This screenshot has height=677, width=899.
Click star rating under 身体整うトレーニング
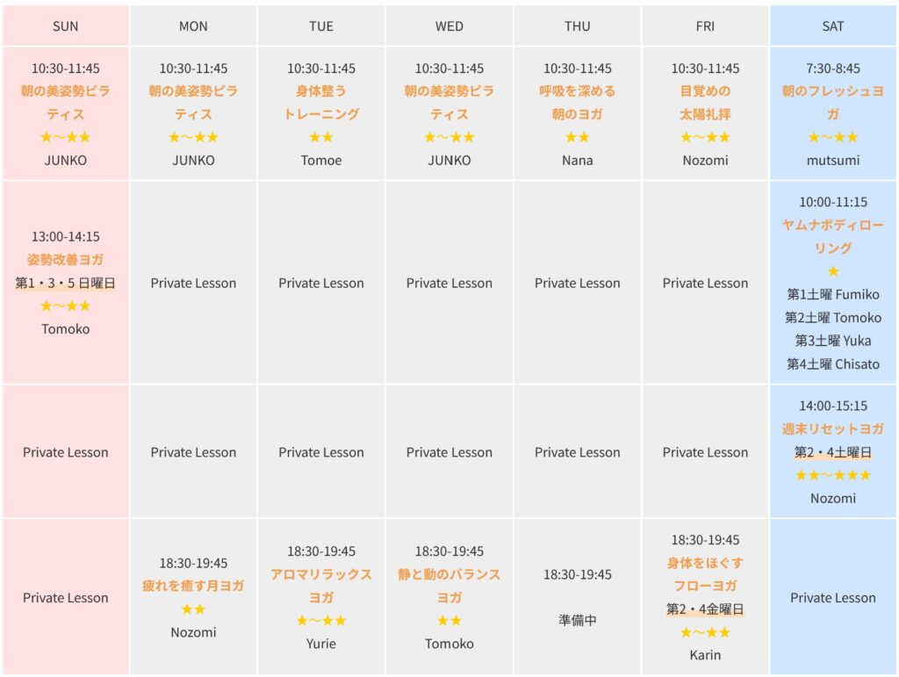[x=321, y=137]
